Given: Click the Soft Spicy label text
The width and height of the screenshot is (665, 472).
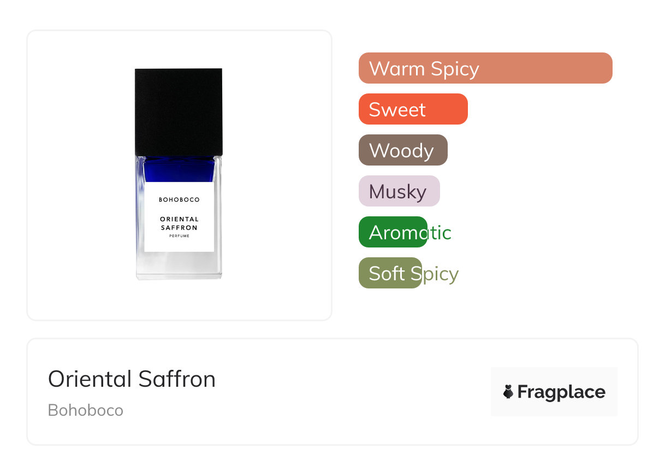Looking at the screenshot, I should tap(413, 274).
